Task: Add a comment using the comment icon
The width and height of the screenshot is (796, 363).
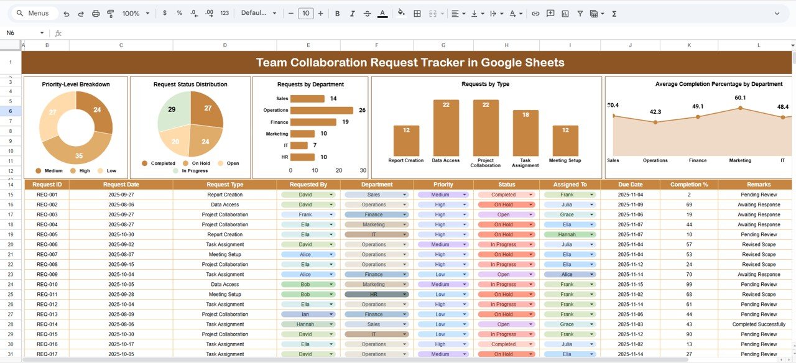Action: (x=550, y=13)
